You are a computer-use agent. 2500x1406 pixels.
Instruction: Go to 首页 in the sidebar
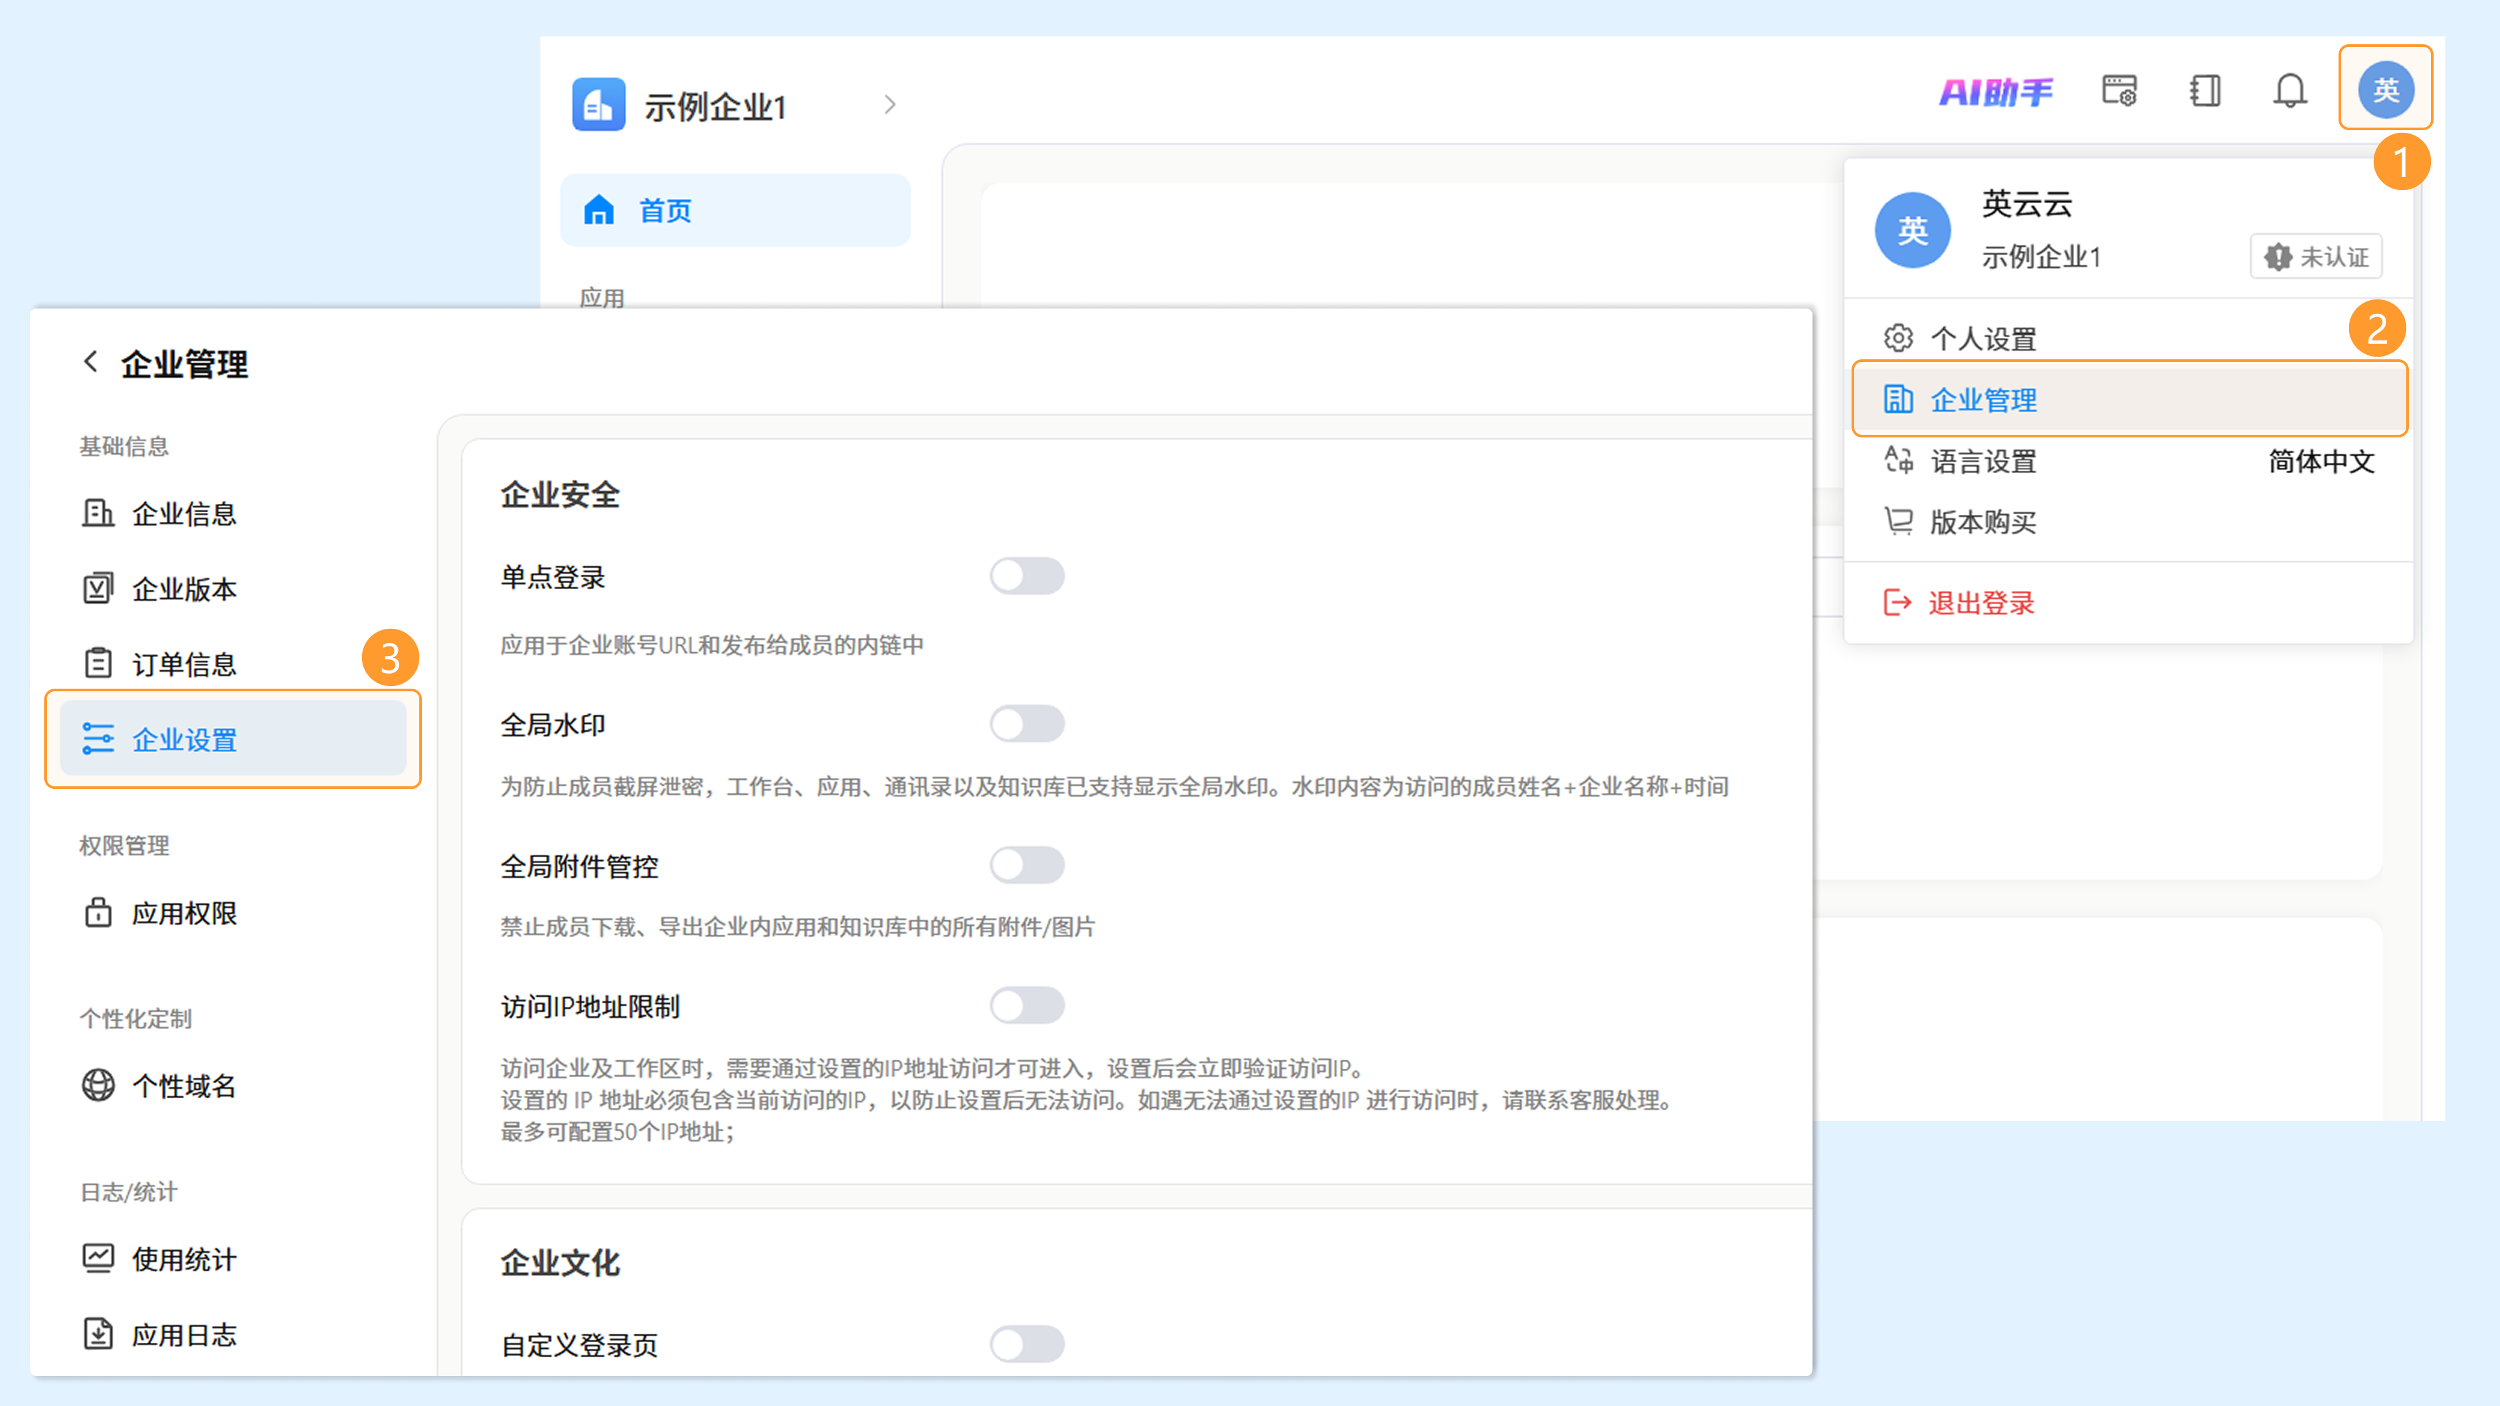(x=734, y=210)
